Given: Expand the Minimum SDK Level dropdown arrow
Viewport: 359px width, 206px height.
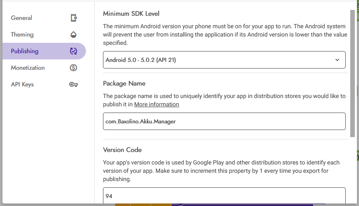Looking at the screenshot, I should coord(337,60).
